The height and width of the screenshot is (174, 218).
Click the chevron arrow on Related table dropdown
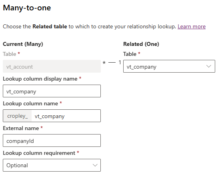point(208,66)
